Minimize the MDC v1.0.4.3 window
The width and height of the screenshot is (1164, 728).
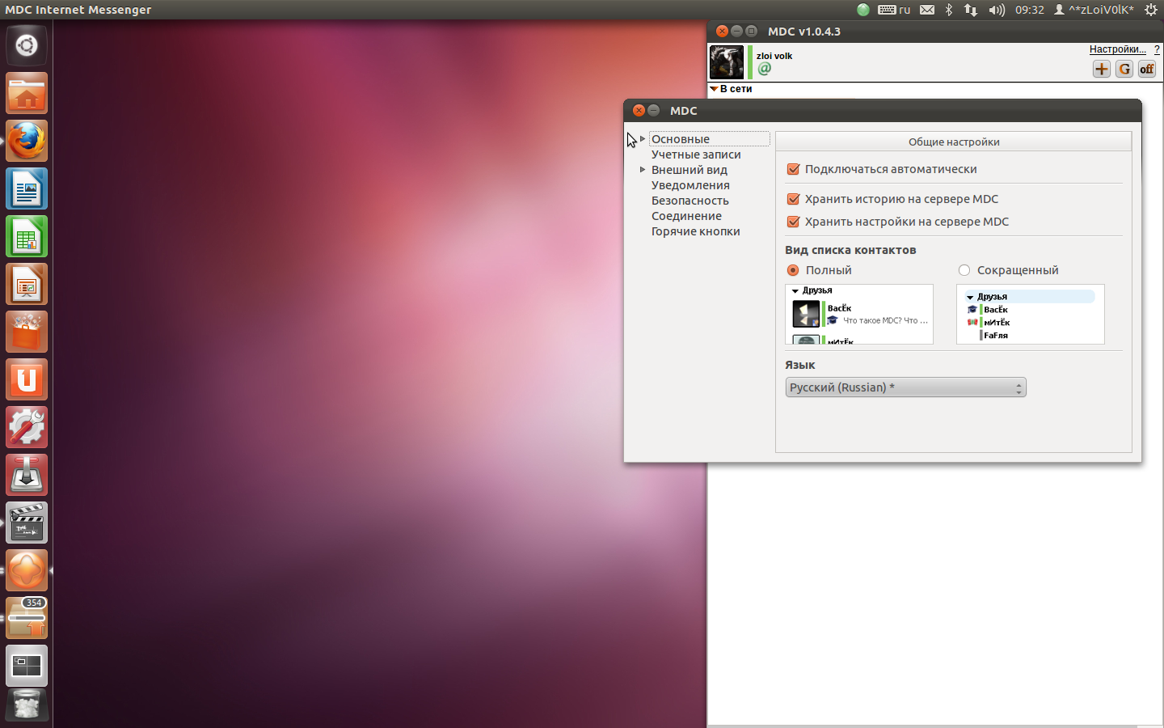[736, 32]
